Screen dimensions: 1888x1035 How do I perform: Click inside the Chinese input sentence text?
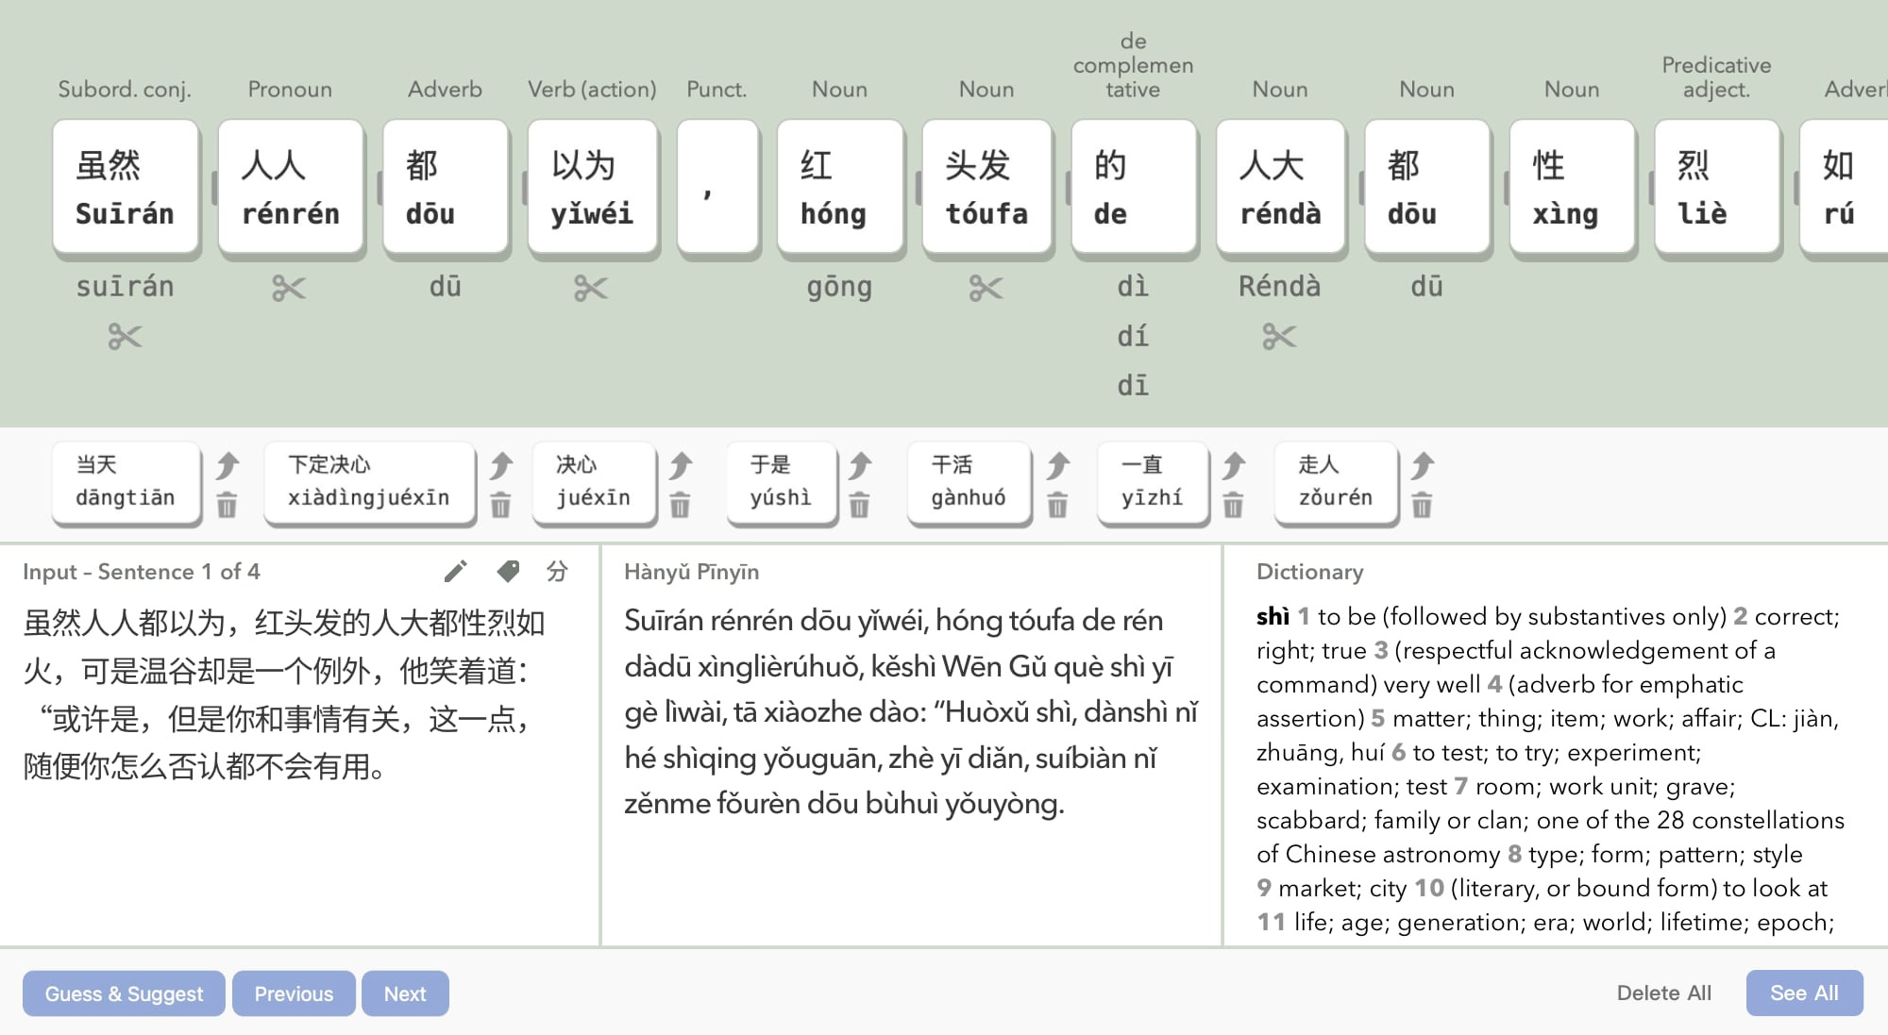pos(287,694)
